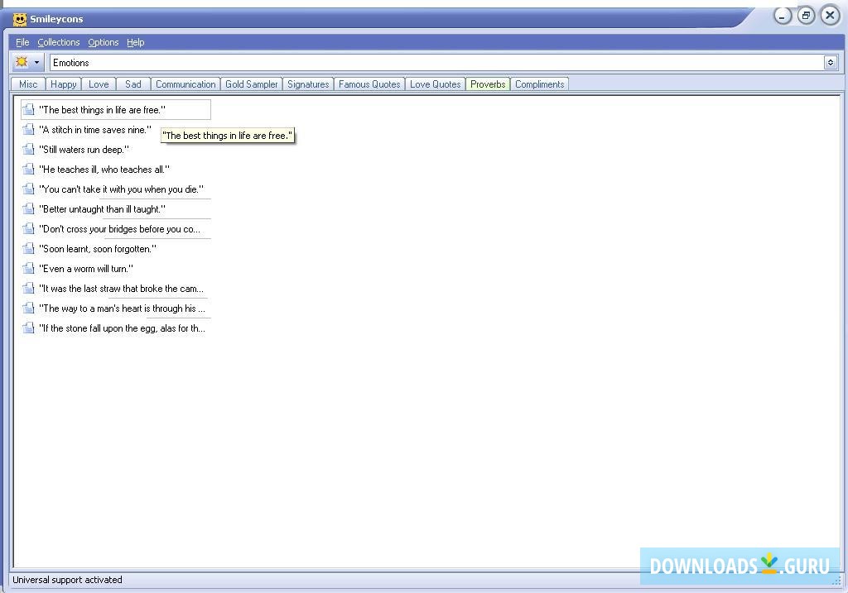
Task: Select proverb "Even a worm will turn."
Action: [86, 269]
